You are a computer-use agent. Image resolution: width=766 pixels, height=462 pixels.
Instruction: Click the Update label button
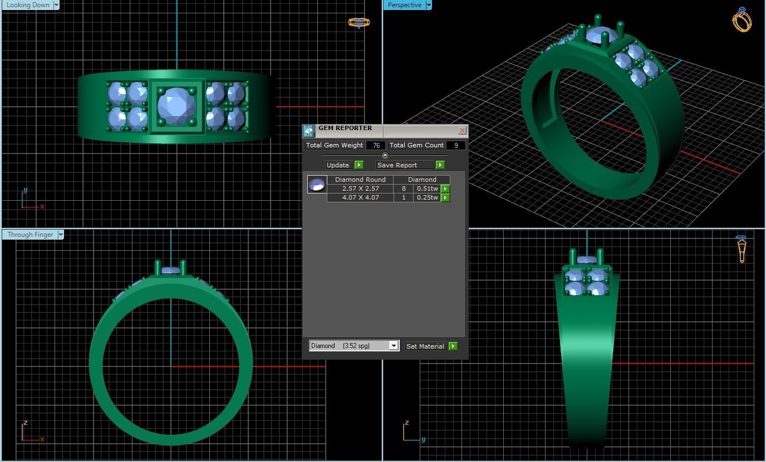pos(338,165)
